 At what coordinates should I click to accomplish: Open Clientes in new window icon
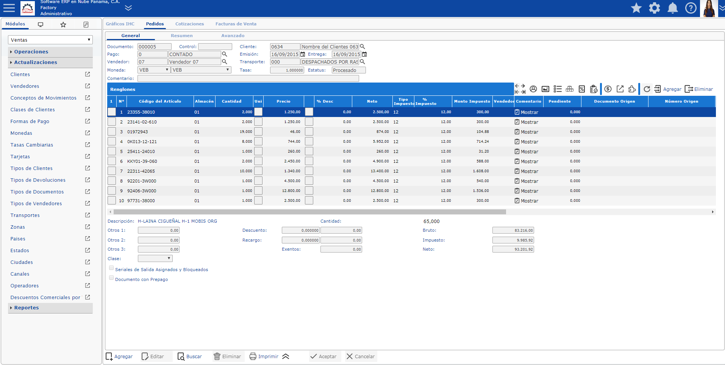87,74
